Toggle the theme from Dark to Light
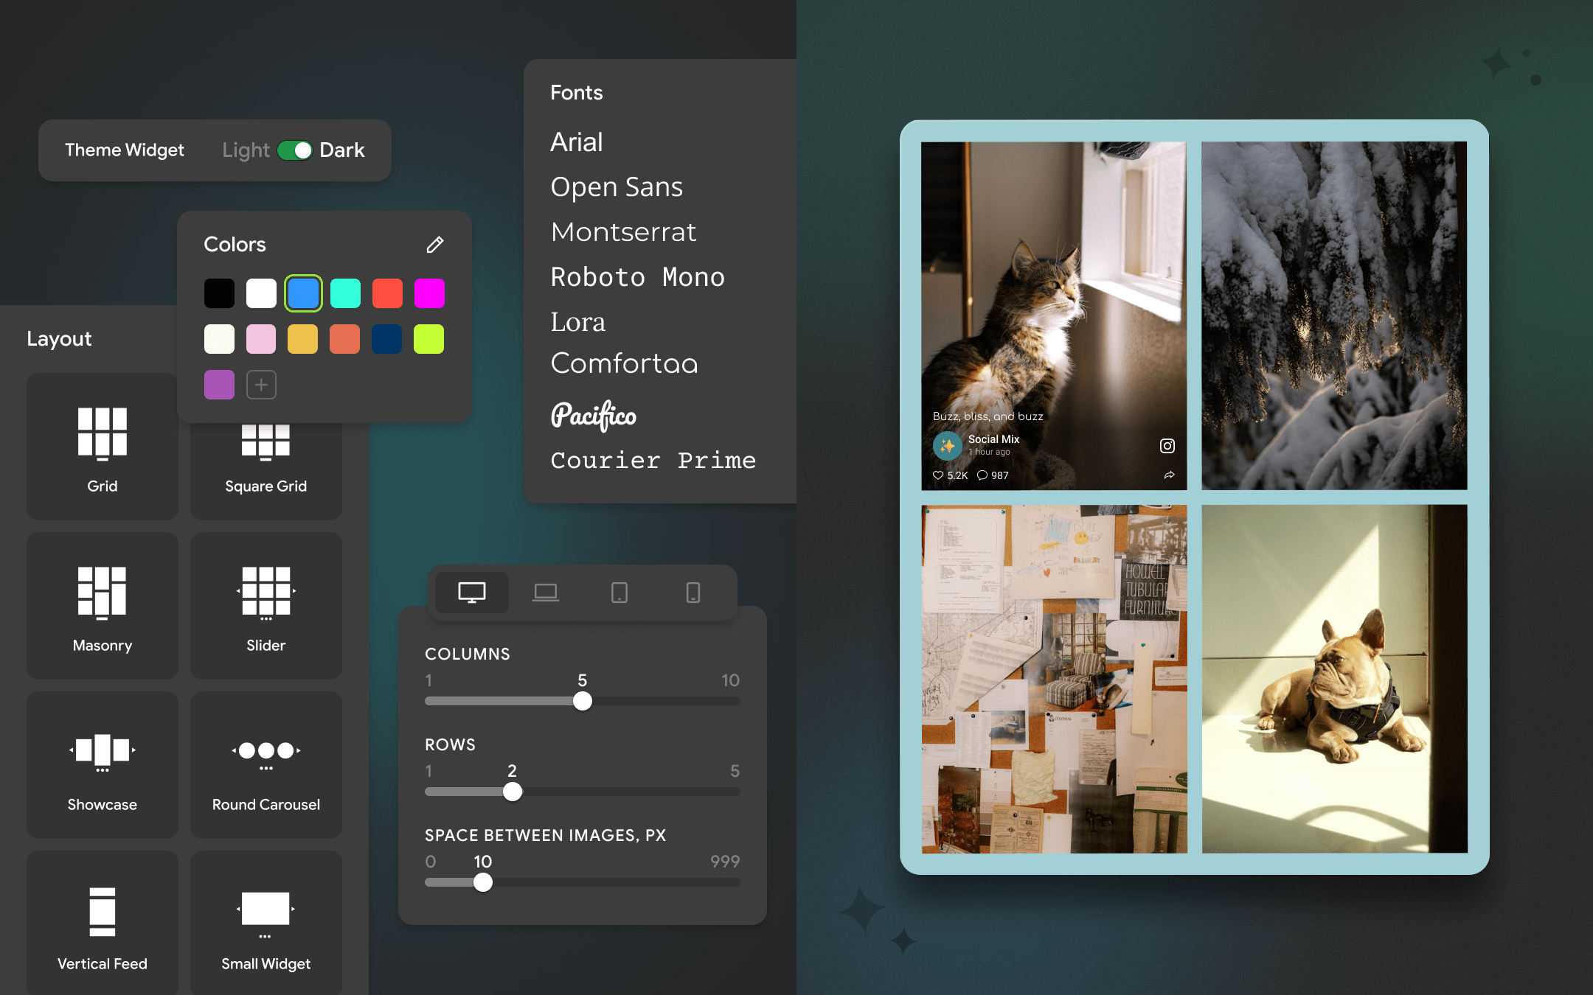 pos(294,150)
